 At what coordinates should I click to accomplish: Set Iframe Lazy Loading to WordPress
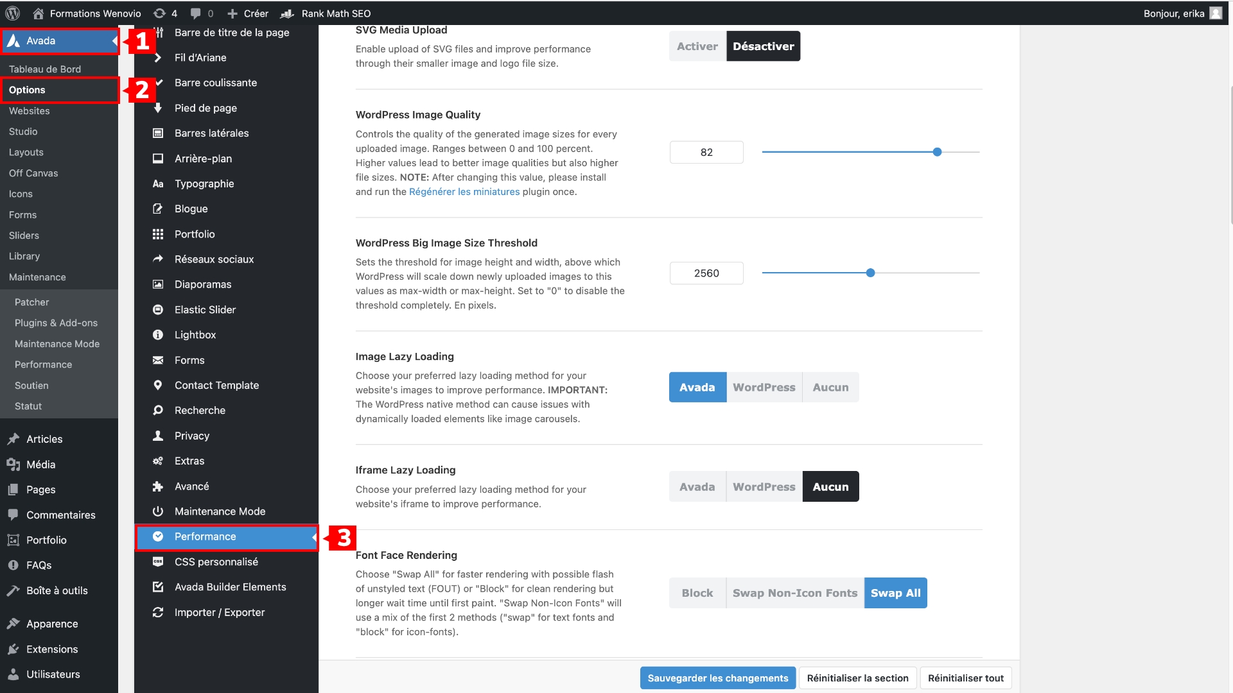pos(764,487)
